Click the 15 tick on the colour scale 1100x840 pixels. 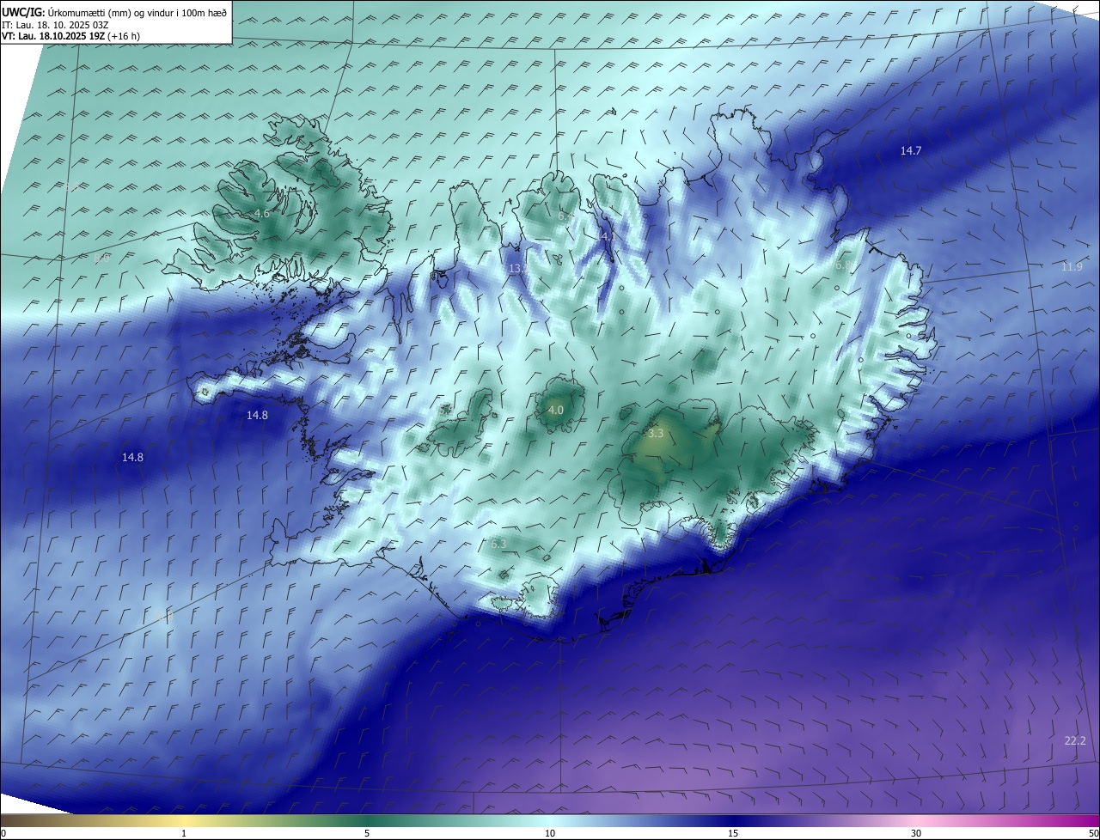733,833
